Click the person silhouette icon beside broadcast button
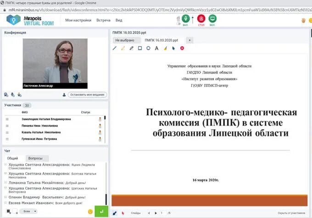This screenshot has height=218, width=312. [x=64, y=95]
